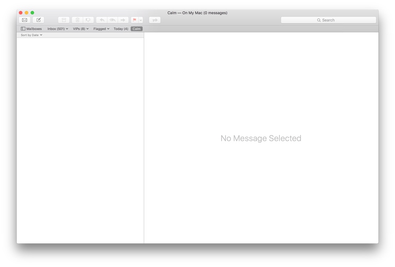Forward the message with arrow icon
The image size is (395, 267).
click(x=123, y=20)
